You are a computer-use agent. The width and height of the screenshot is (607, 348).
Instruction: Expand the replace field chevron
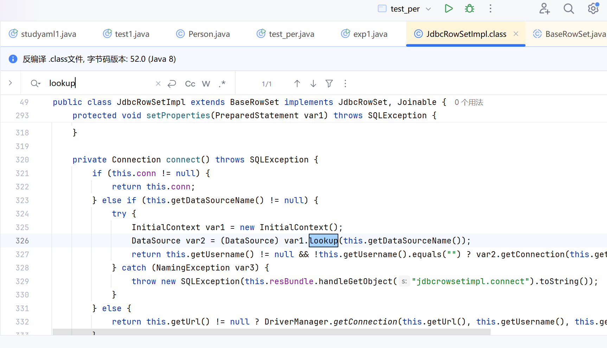click(x=11, y=83)
